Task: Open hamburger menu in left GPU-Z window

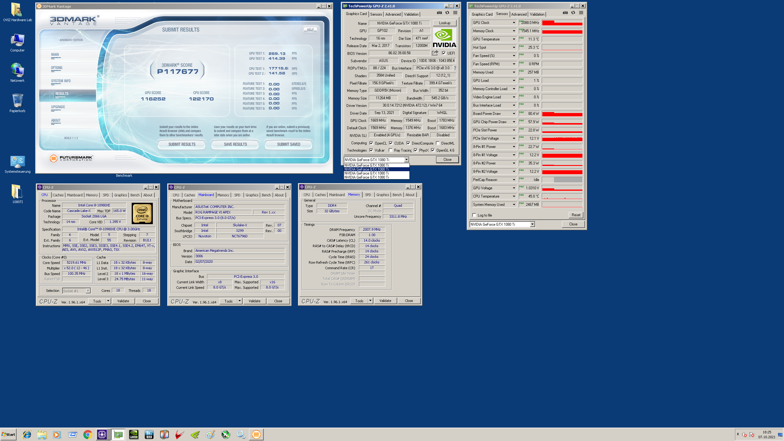Action: (x=455, y=13)
